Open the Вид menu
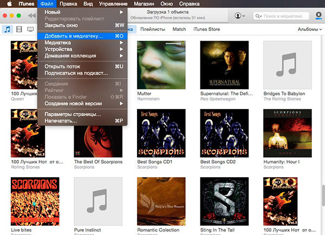325x235 pixels. click(x=88, y=4)
